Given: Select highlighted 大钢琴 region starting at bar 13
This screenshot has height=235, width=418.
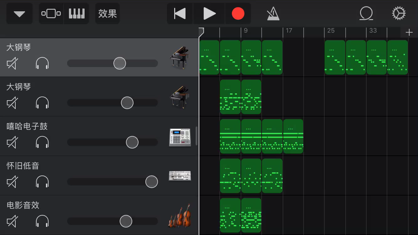Looking at the screenshot, I should pyautogui.click(x=272, y=57).
